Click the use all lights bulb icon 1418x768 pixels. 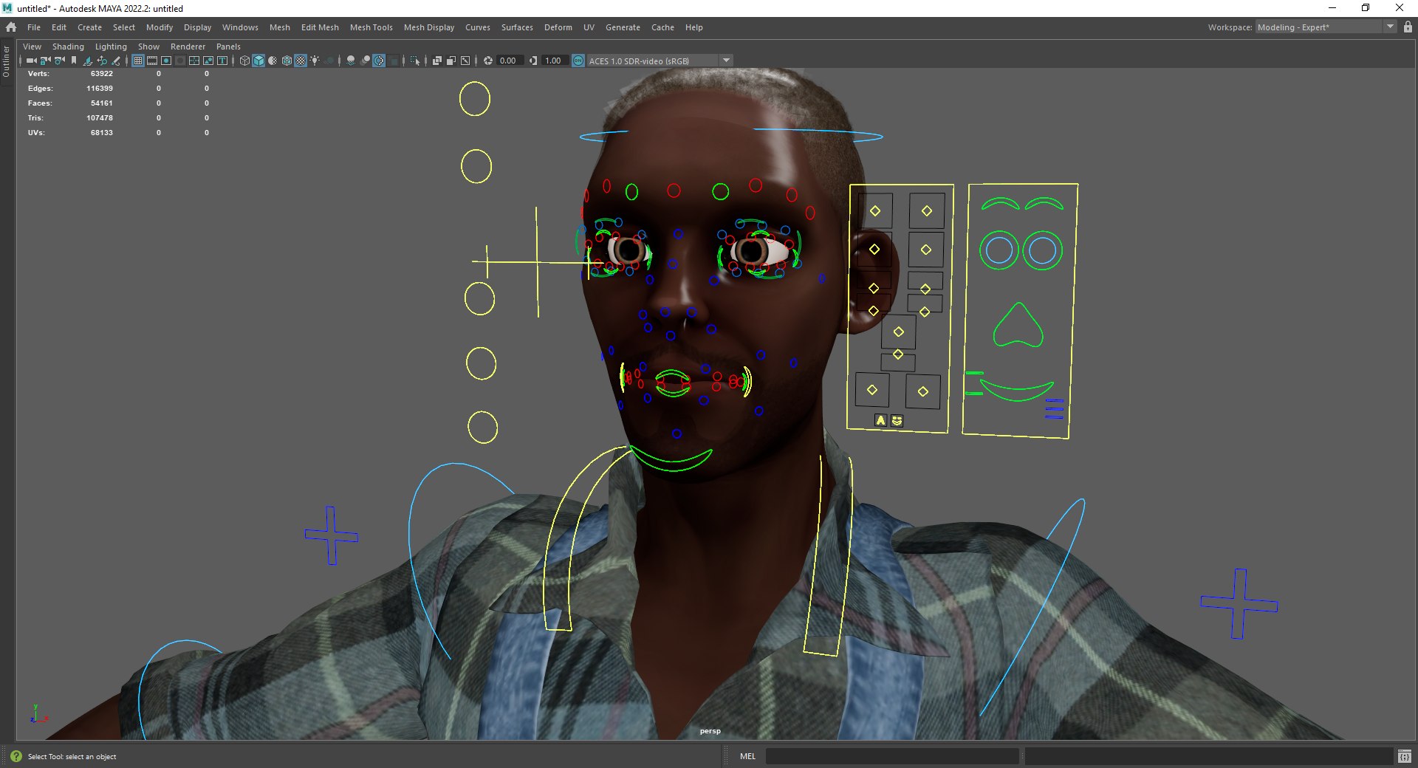tap(315, 61)
